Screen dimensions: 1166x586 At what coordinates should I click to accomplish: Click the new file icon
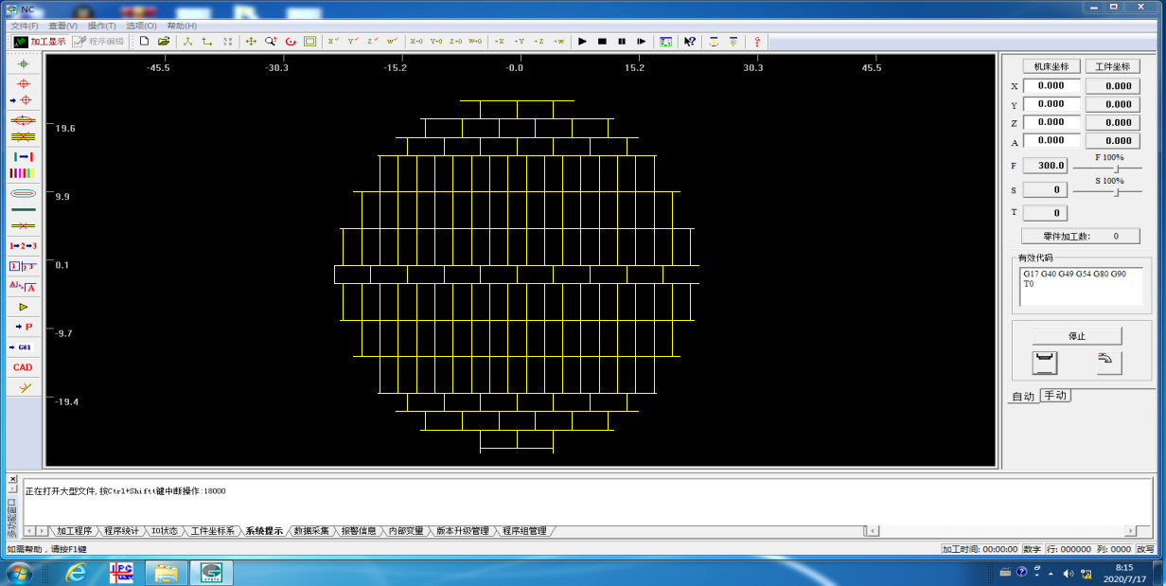coord(144,42)
